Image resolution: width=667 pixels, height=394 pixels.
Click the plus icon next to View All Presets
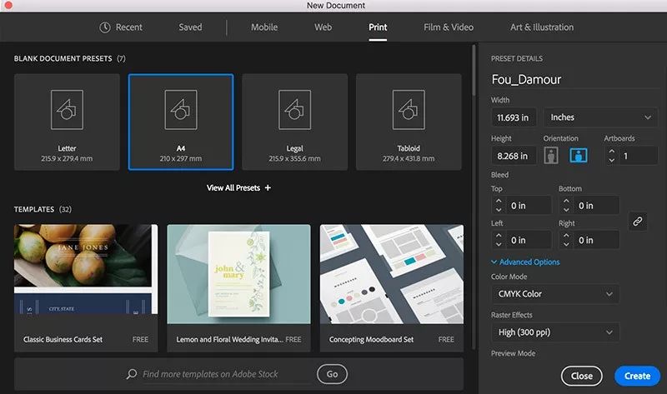point(268,188)
